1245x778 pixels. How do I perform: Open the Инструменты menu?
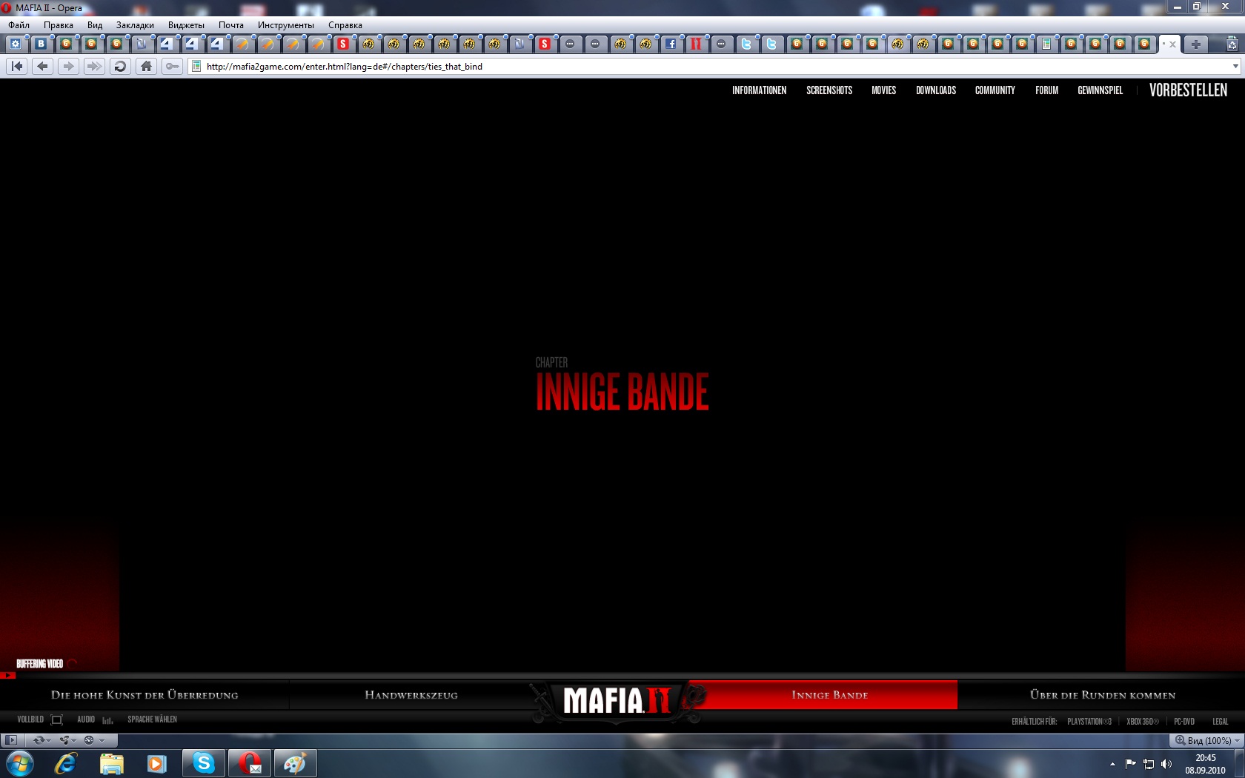(x=286, y=25)
